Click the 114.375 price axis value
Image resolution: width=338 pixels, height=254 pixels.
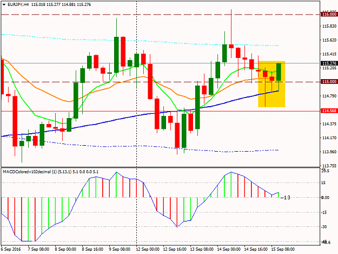point(329,124)
